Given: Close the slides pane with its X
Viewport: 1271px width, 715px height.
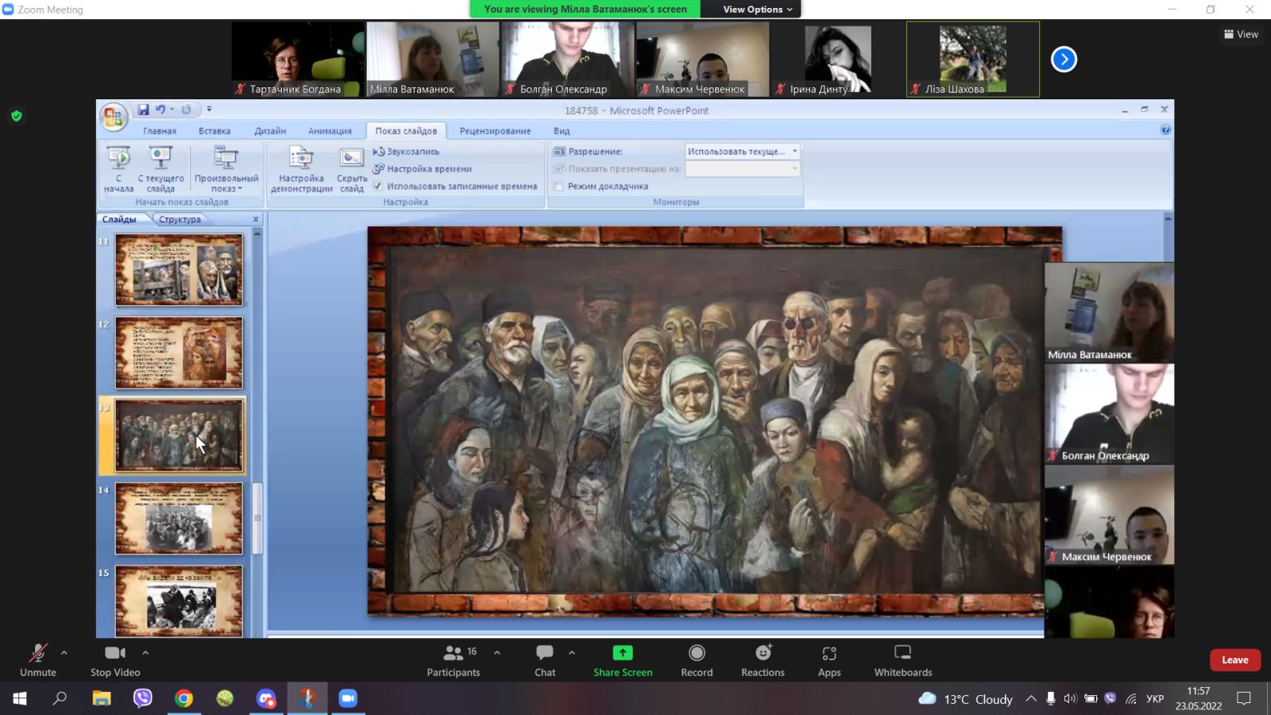Looking at the screenshot, I should click(x=256, y=219).
